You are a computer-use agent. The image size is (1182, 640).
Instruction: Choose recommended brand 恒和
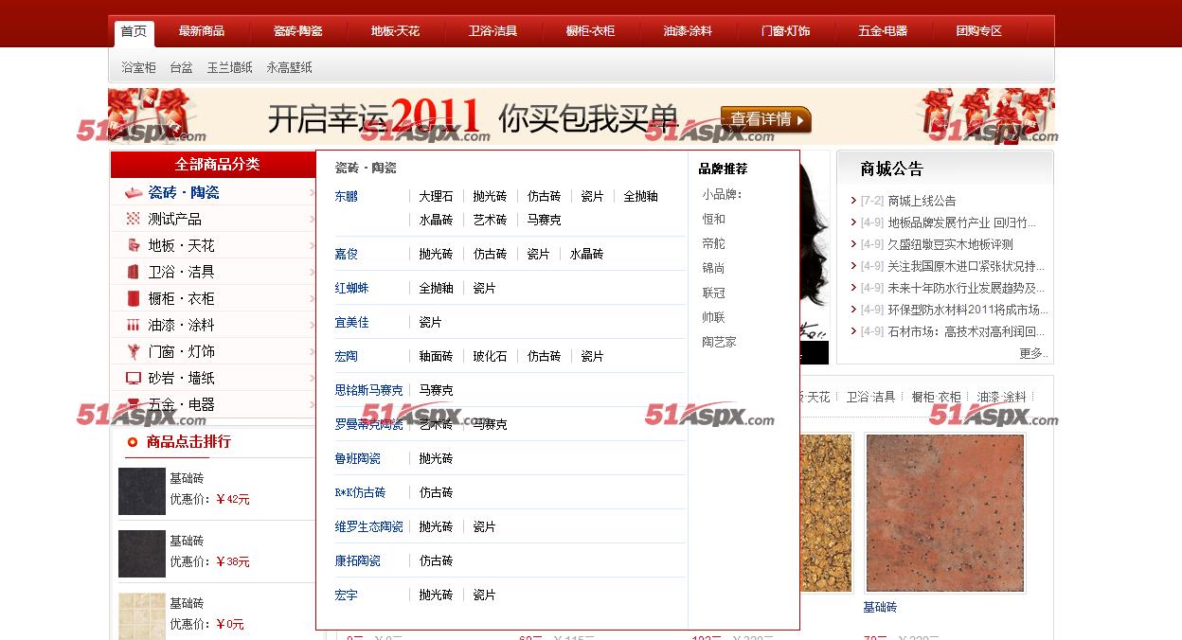point(714,219)
